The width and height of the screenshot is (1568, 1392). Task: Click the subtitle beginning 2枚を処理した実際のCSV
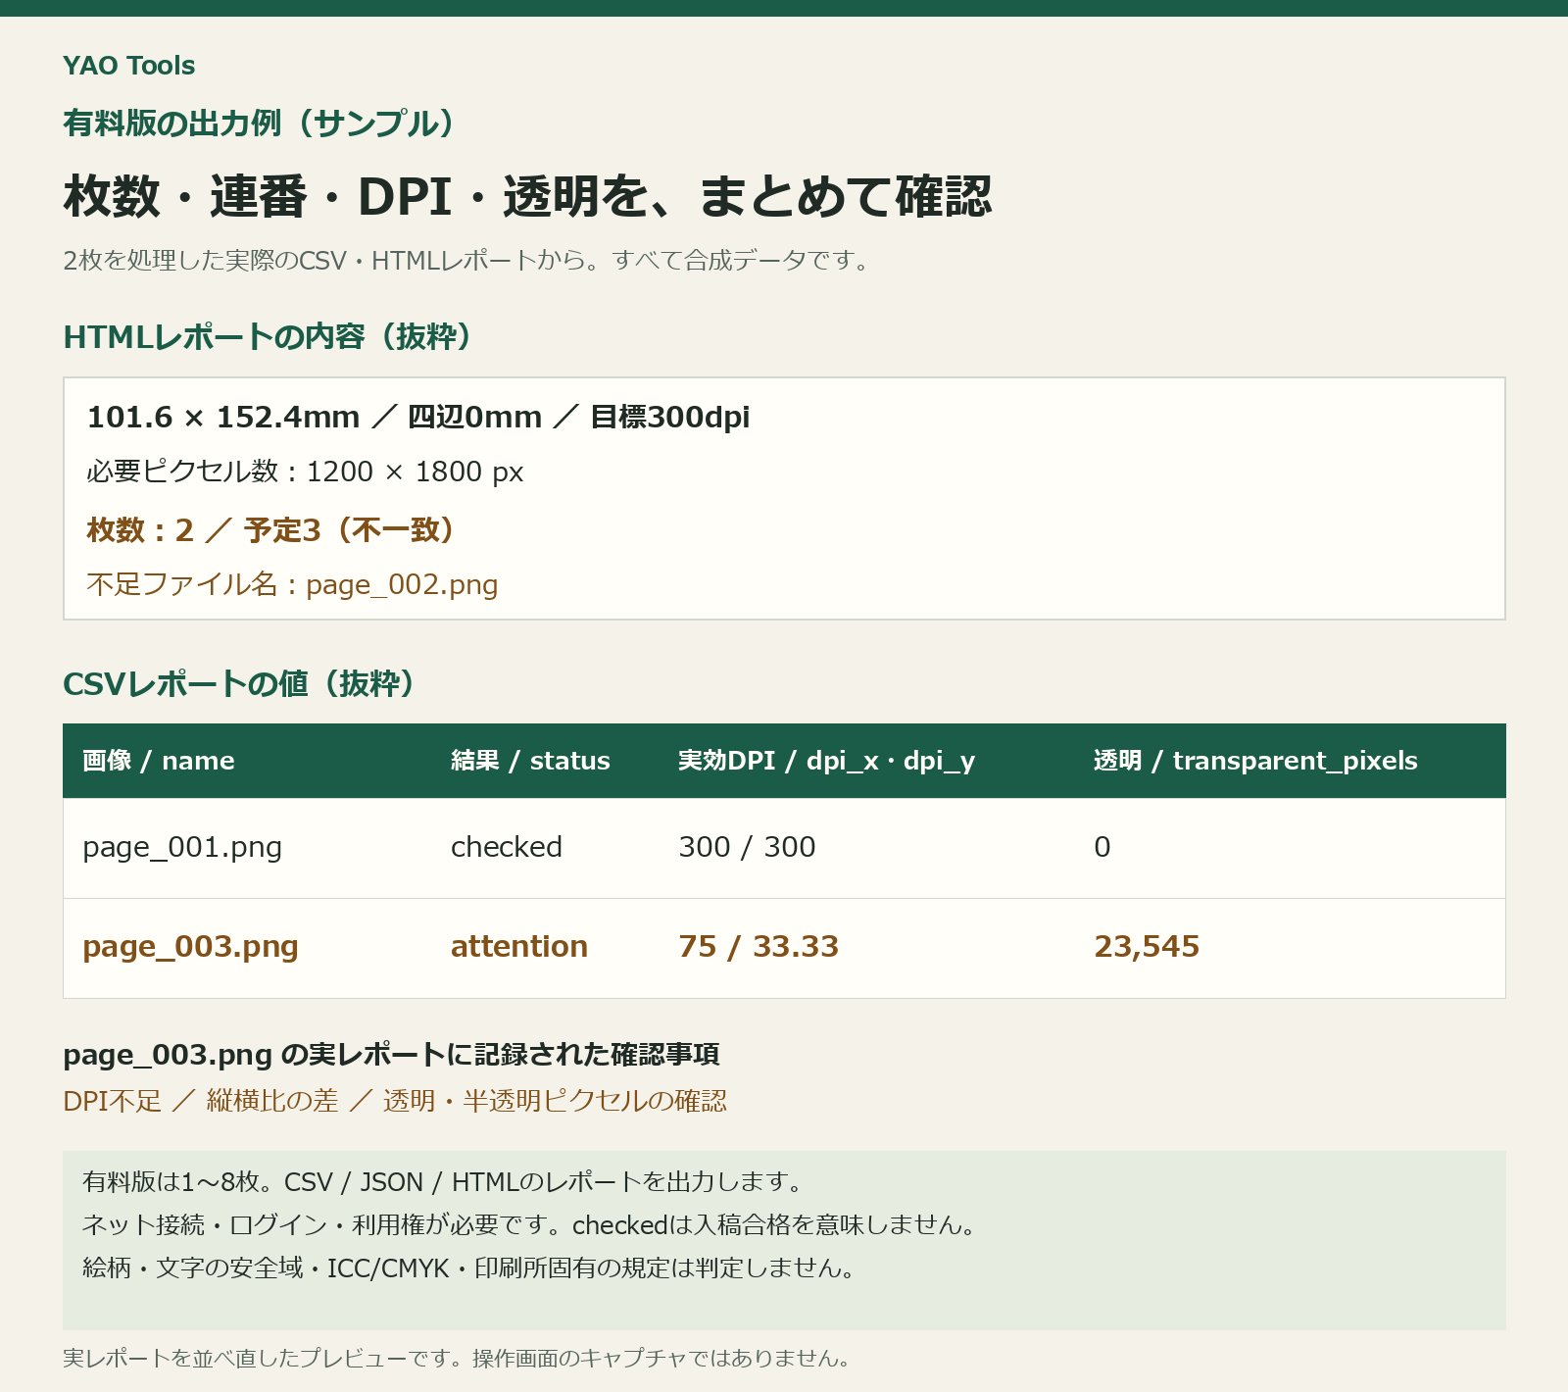point(466,261)
